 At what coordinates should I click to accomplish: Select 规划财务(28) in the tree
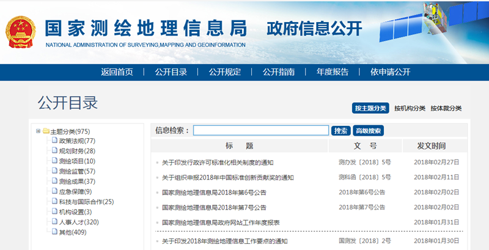77,151
